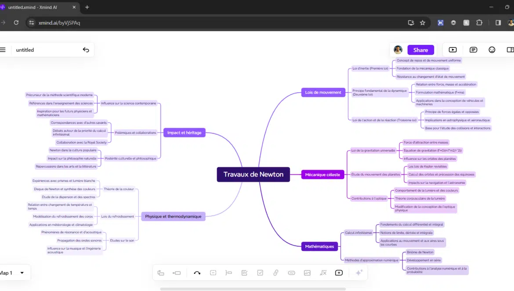Toggle the right format panel in Xmind

pos(510,50)
